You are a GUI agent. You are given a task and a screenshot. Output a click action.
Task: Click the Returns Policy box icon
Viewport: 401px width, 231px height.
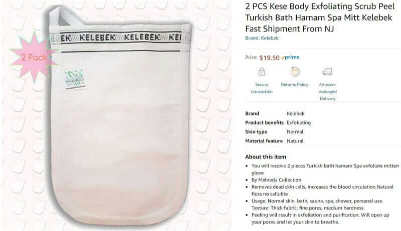[295, 71]
